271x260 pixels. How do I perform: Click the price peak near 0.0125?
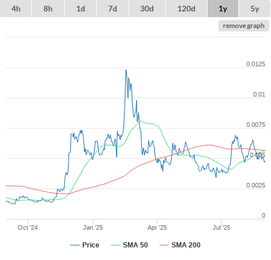(x=126, y=70)
